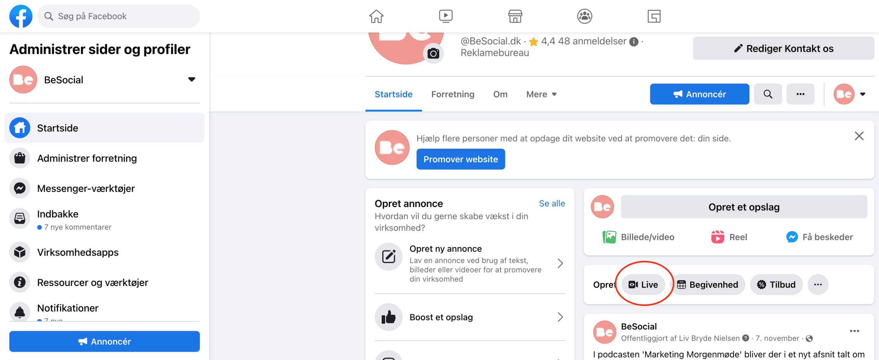Click the @BeSocial.dk handle text
The image size is (879, 360).
[491, 42]
